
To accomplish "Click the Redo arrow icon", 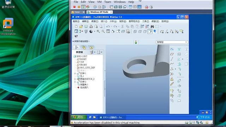I will coord(115,26).
